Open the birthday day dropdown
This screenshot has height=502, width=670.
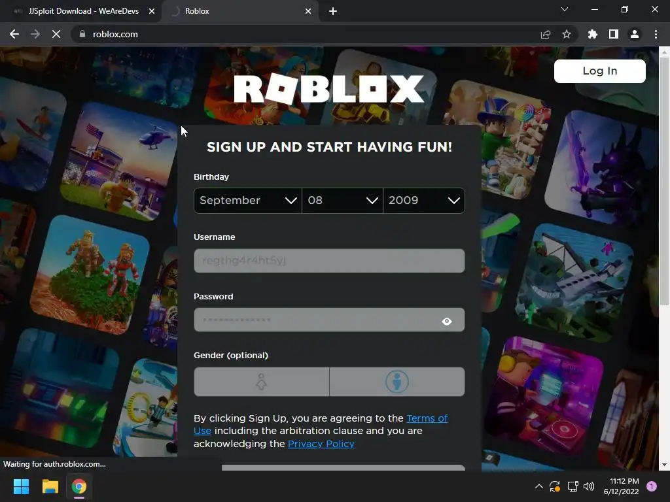[342, 200]
